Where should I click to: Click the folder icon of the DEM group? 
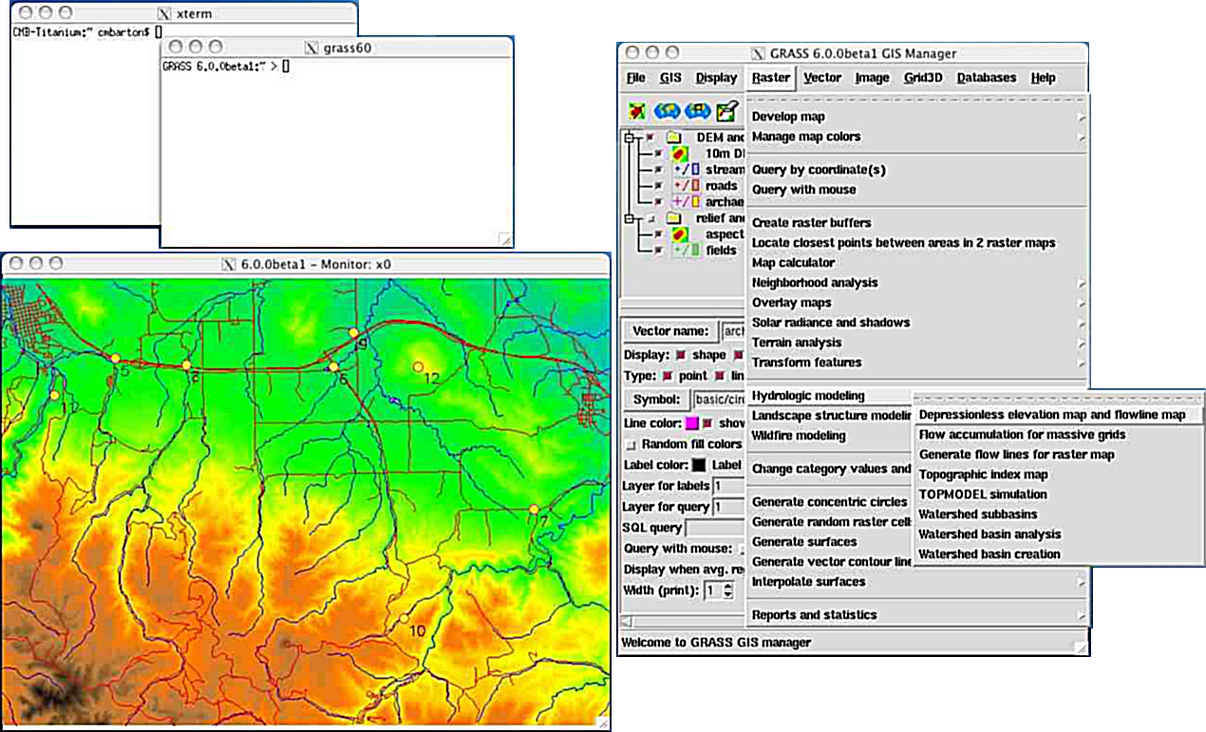(674, 138)
